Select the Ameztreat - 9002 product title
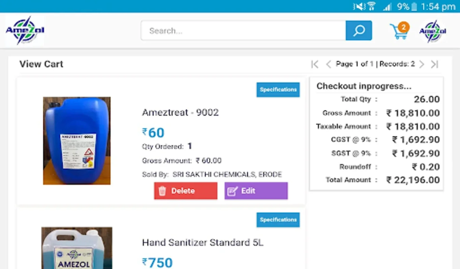The height and width of the screenshot is (269, 460). (180, 112)
